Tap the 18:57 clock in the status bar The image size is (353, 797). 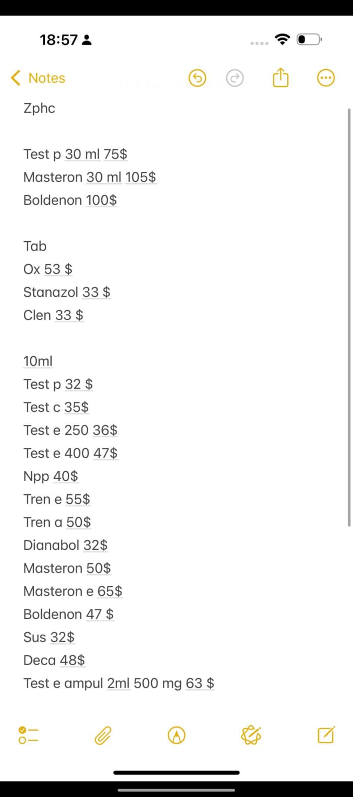(x=59, y=40)
